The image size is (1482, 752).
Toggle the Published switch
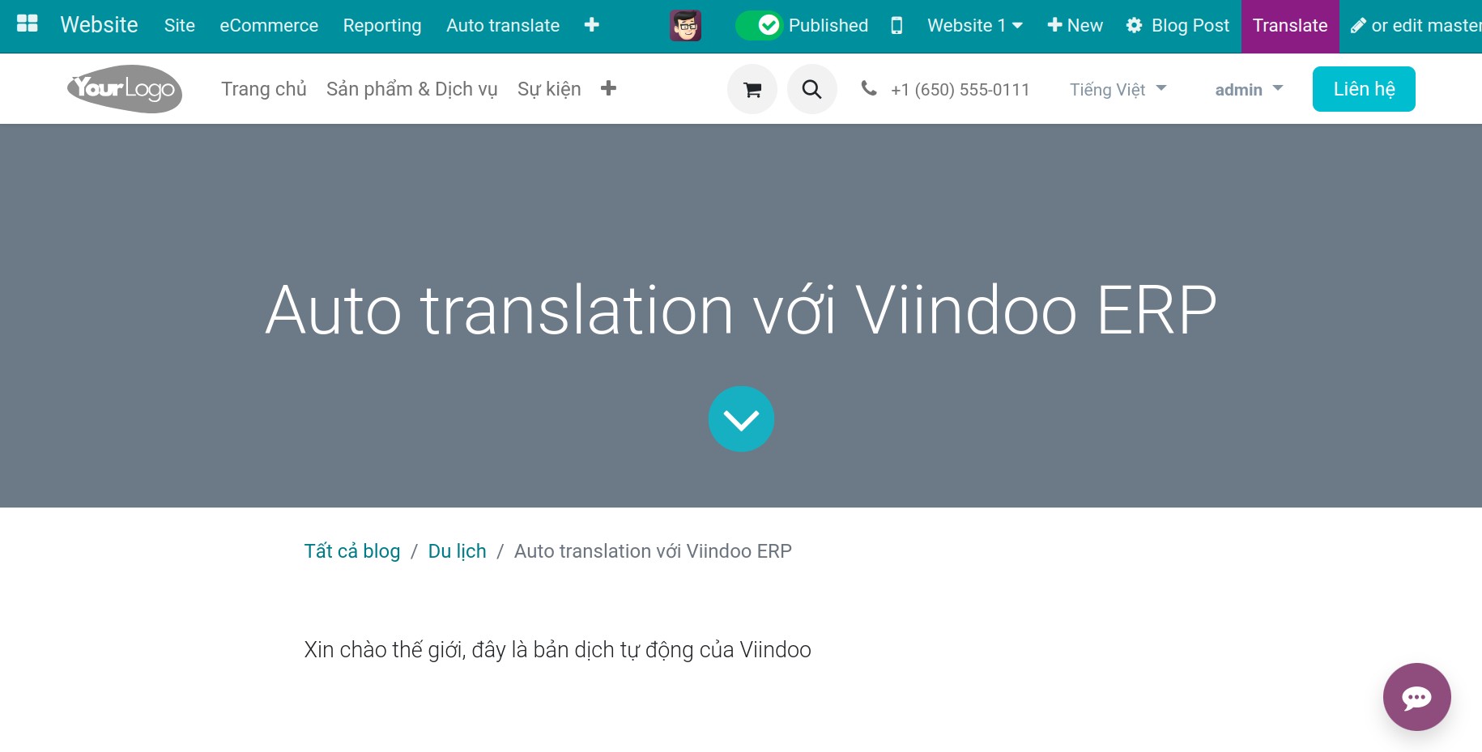(758, 26)
